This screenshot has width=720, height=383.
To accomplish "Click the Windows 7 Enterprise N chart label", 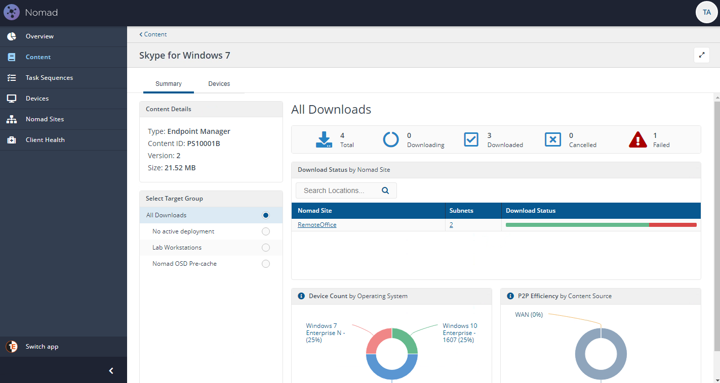I will (x=326, y=333).
